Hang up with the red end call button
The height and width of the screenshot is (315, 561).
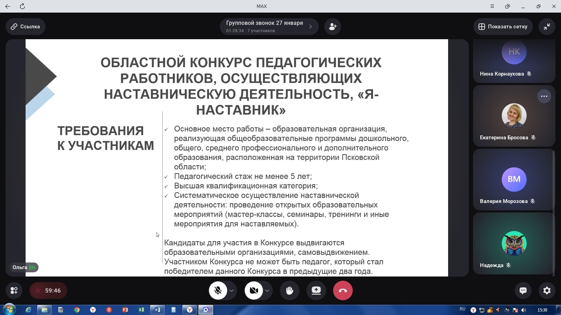(x=343, y=290)
